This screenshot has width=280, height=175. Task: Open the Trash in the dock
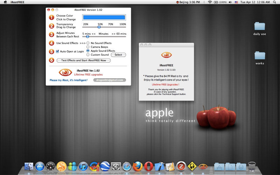252,166
